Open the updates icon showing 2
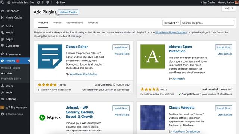The width and height of the screenshot is (239, 134). 38,3
